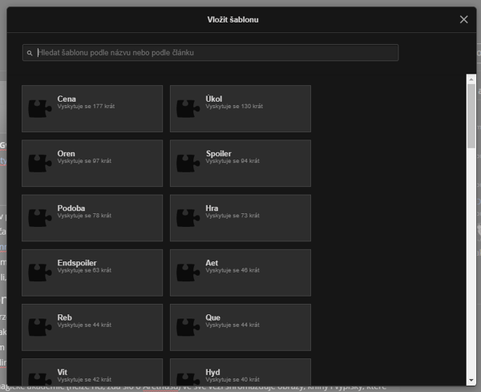Image resolution: width=481 pixels, height=392 pixels.
Task: Click the puzzle icon of Podoba template
Action: (x=40, y=218)
